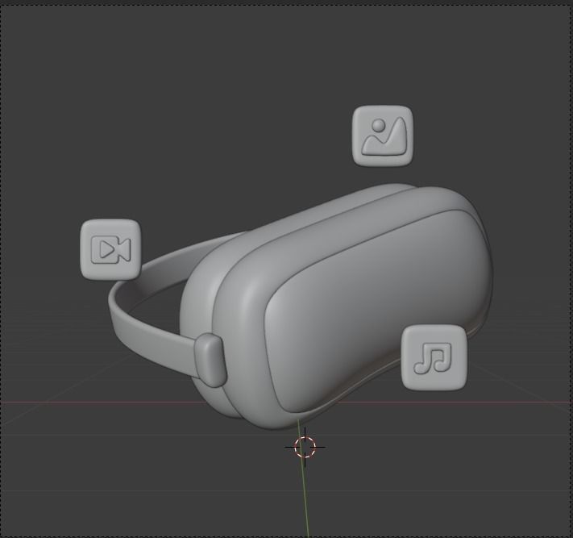Screen dimensions: 573x538
Task: Select the strap buckle on the headset side
Action: 210,361
